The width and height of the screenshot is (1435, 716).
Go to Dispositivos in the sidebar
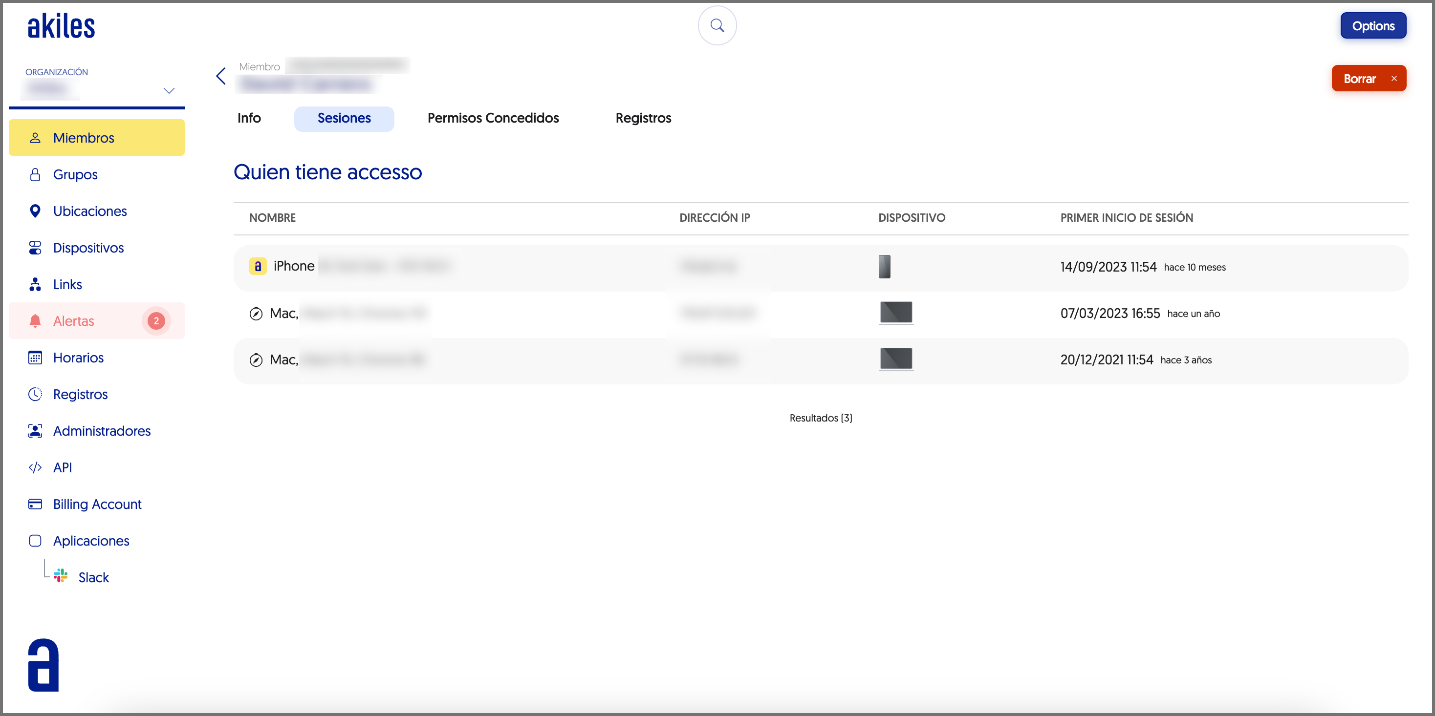point(88,248)
